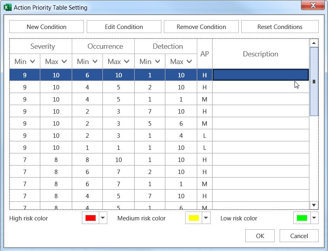Select the Description cell of the highlighted row
Screen dimensions: 328x251
pyautogui.click(x=260, y=75)
